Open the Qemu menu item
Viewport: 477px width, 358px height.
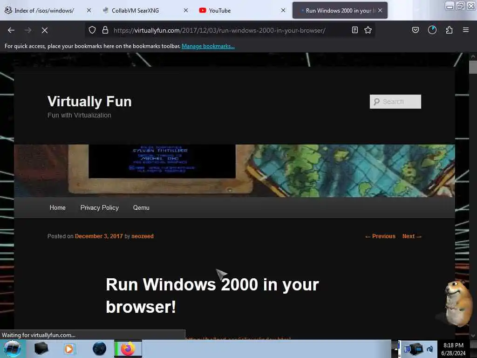141,207
